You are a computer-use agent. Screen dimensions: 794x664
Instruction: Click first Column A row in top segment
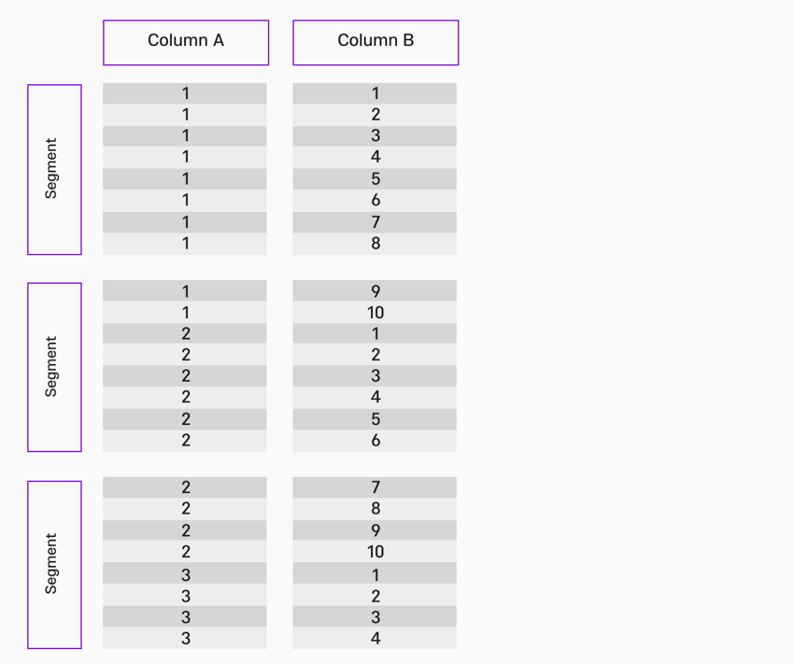tap(185, 93)
